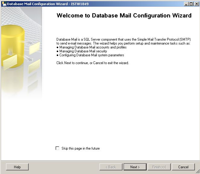Screen dimensions: 200x174
Task: Select 'Managing Database Mail accounts and profiles' text
Action: (x=93, y=47)
